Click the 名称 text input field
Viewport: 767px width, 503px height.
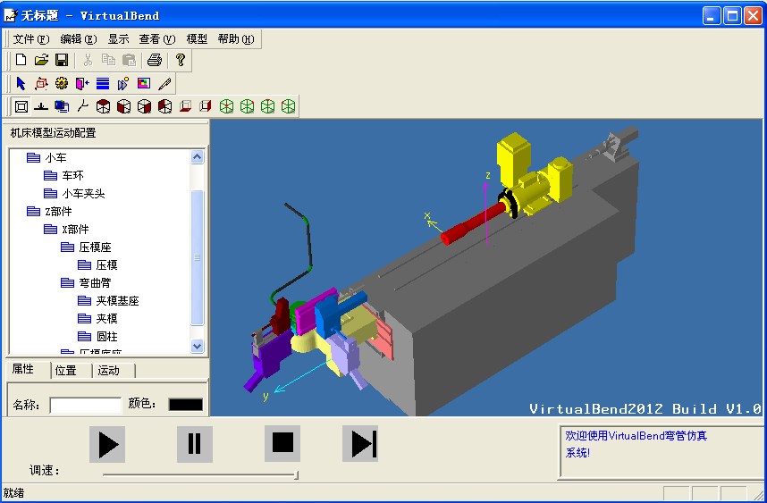click(85, 405)
